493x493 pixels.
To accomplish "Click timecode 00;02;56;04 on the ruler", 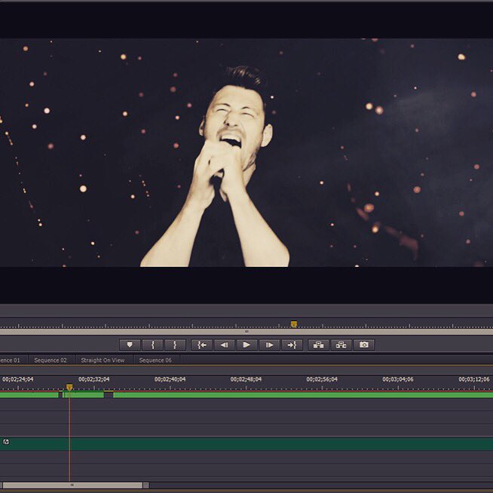I will coord(322,379).
